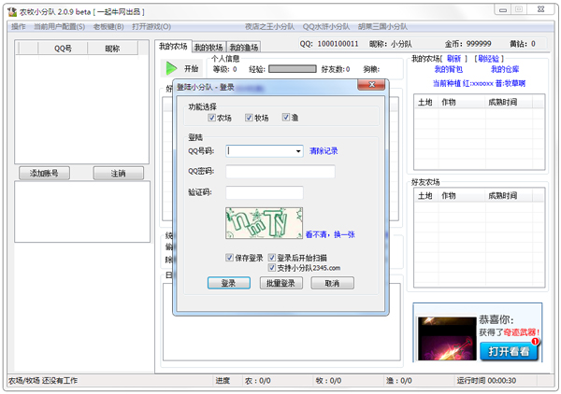Click the 添加账号 button
Image resolution: width=561 pixels, height=394 pixels.
(44, 174)
